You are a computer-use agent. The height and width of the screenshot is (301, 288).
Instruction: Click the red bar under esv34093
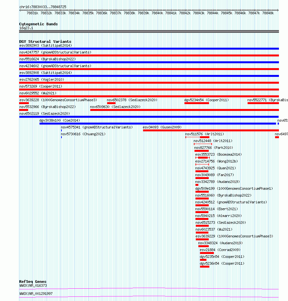(x=211, y=130)
